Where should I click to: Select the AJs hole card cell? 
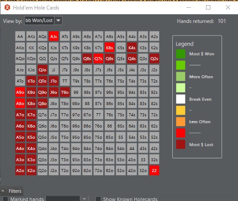coord(54,36)
